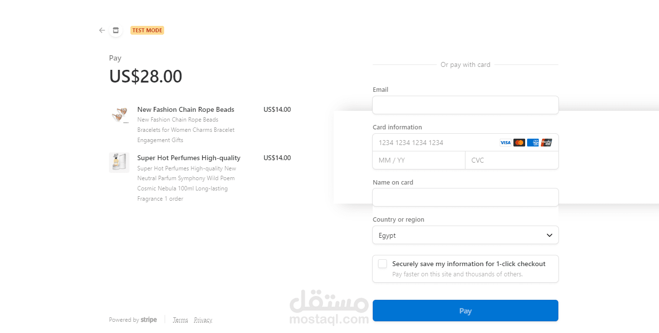This screenshot has width=659, height=333.
Task: Click the merchant store icon
Action: (116, 30)
